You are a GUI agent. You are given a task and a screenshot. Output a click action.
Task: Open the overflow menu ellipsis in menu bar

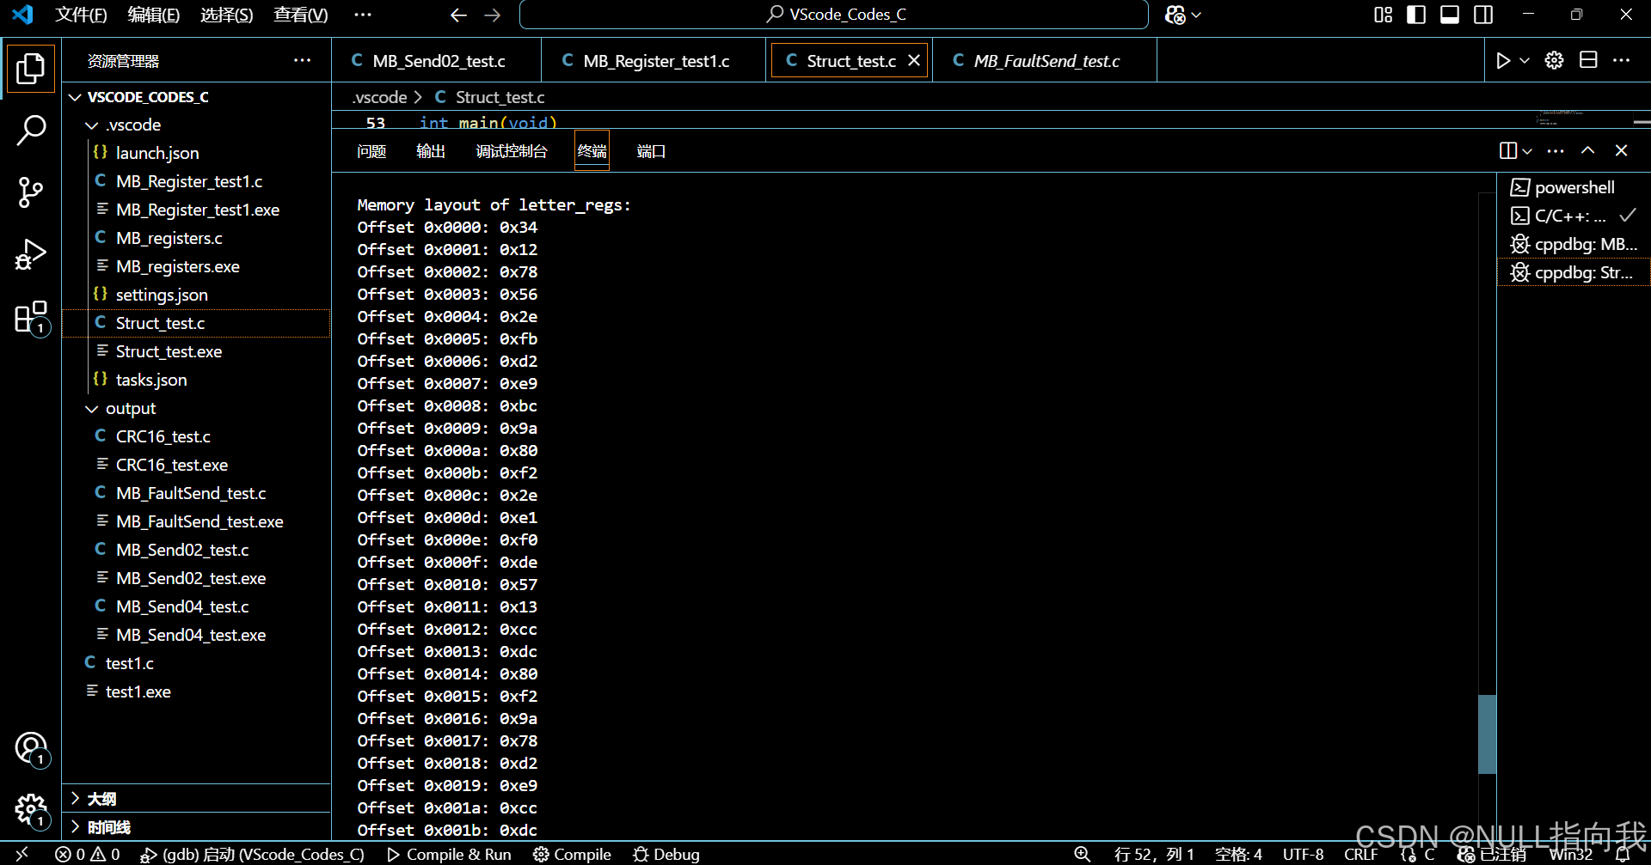coord(363,15)
